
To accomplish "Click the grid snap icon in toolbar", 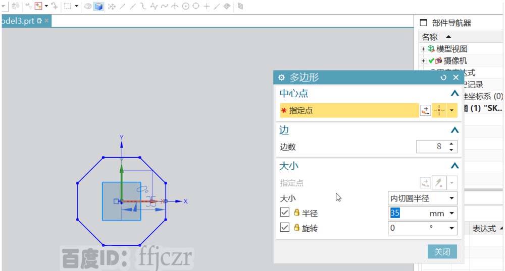I will pyautogui.click(x=240, y=6).
